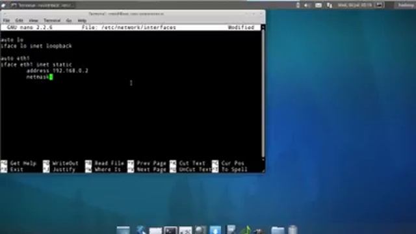416x234 pixels.
Task: Click the dark icon right of the music note
Action: tap(259, 231)
